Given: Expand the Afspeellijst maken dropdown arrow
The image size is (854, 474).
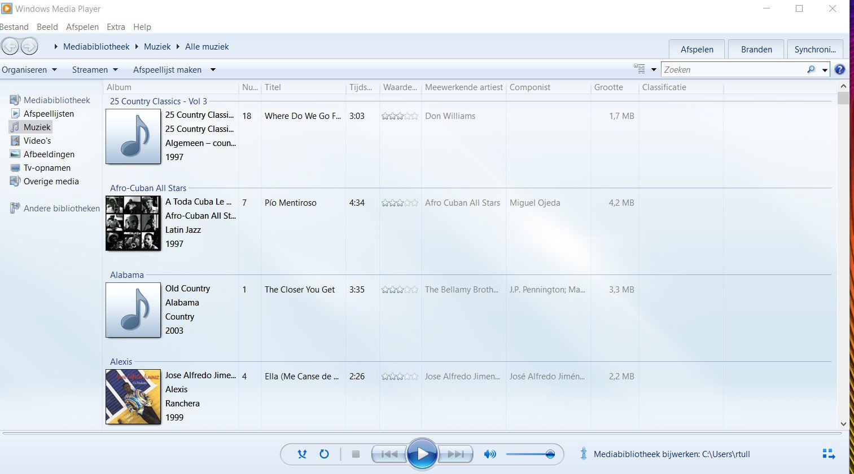Looking at the screenshot, I should click(213, 70).
